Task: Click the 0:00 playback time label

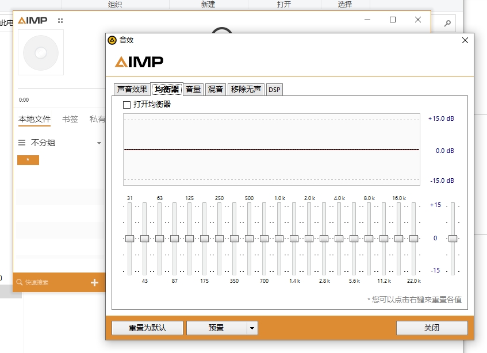Action: (x=24, y=100)
